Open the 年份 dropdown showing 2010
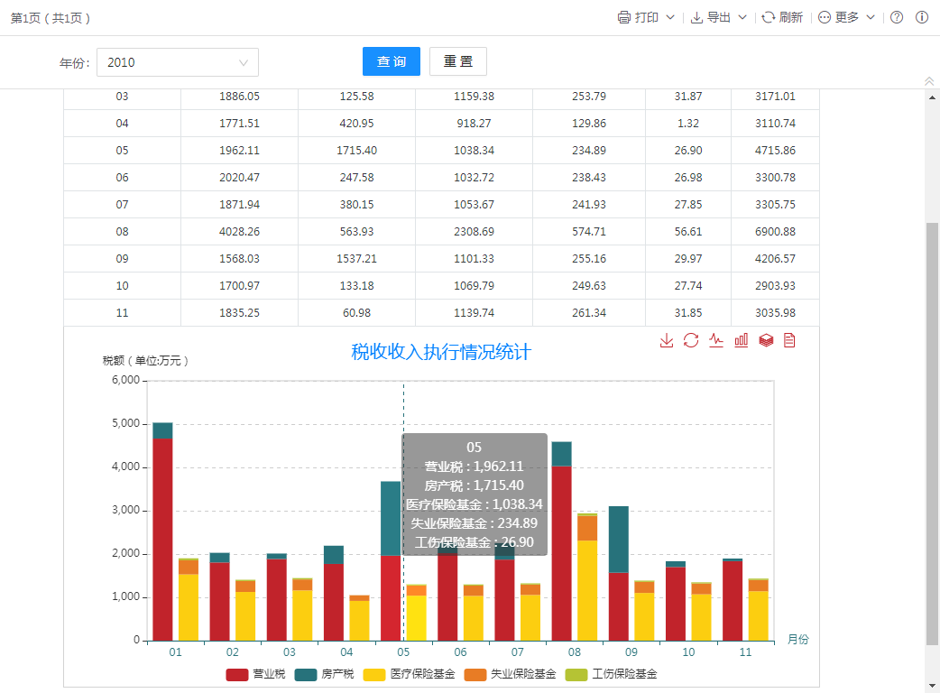Screen dimensions: 940x693 point(178,62)
